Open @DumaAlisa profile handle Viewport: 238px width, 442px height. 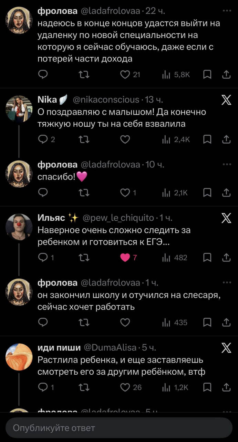[110, 347]
